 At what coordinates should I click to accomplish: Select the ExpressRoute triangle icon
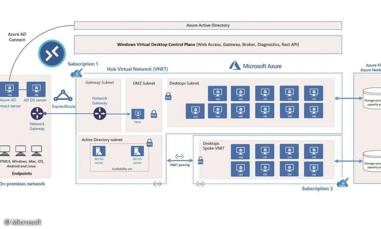click(63, 95)
